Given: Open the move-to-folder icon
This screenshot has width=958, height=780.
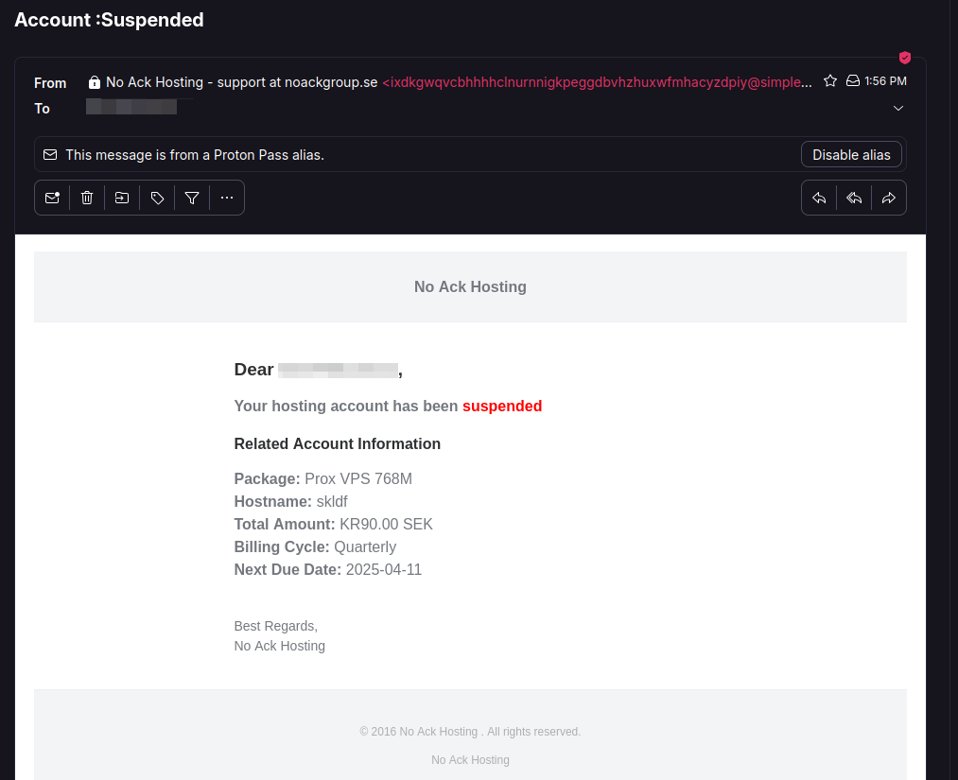Looking at the screenshot, I should 122,198.
